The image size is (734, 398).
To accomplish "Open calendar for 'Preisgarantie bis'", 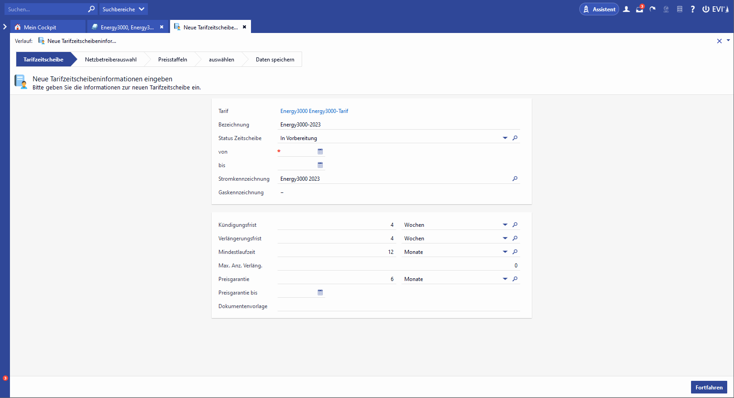I will (320, 293).
